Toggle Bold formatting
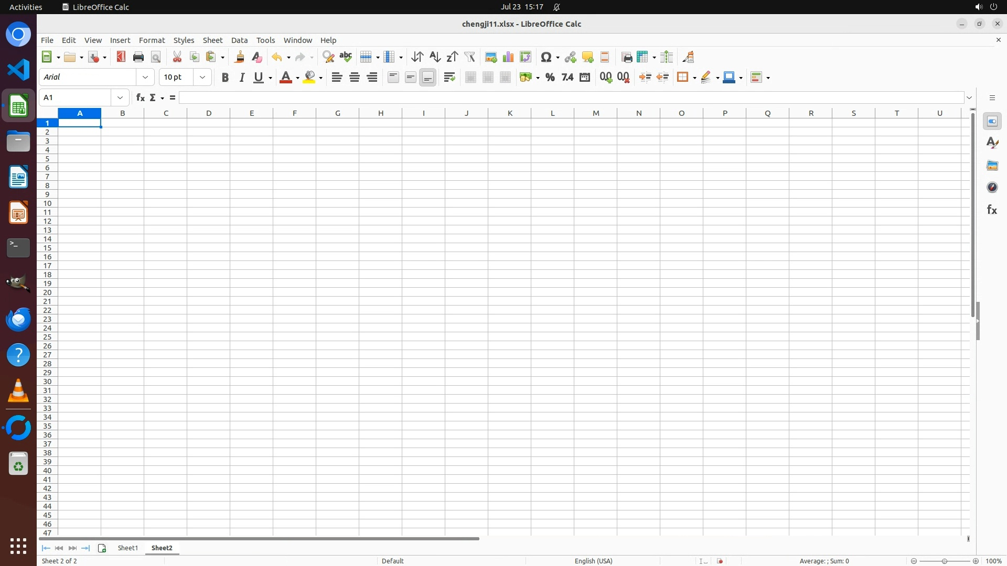1007x566 pixels. click(225, 78)
